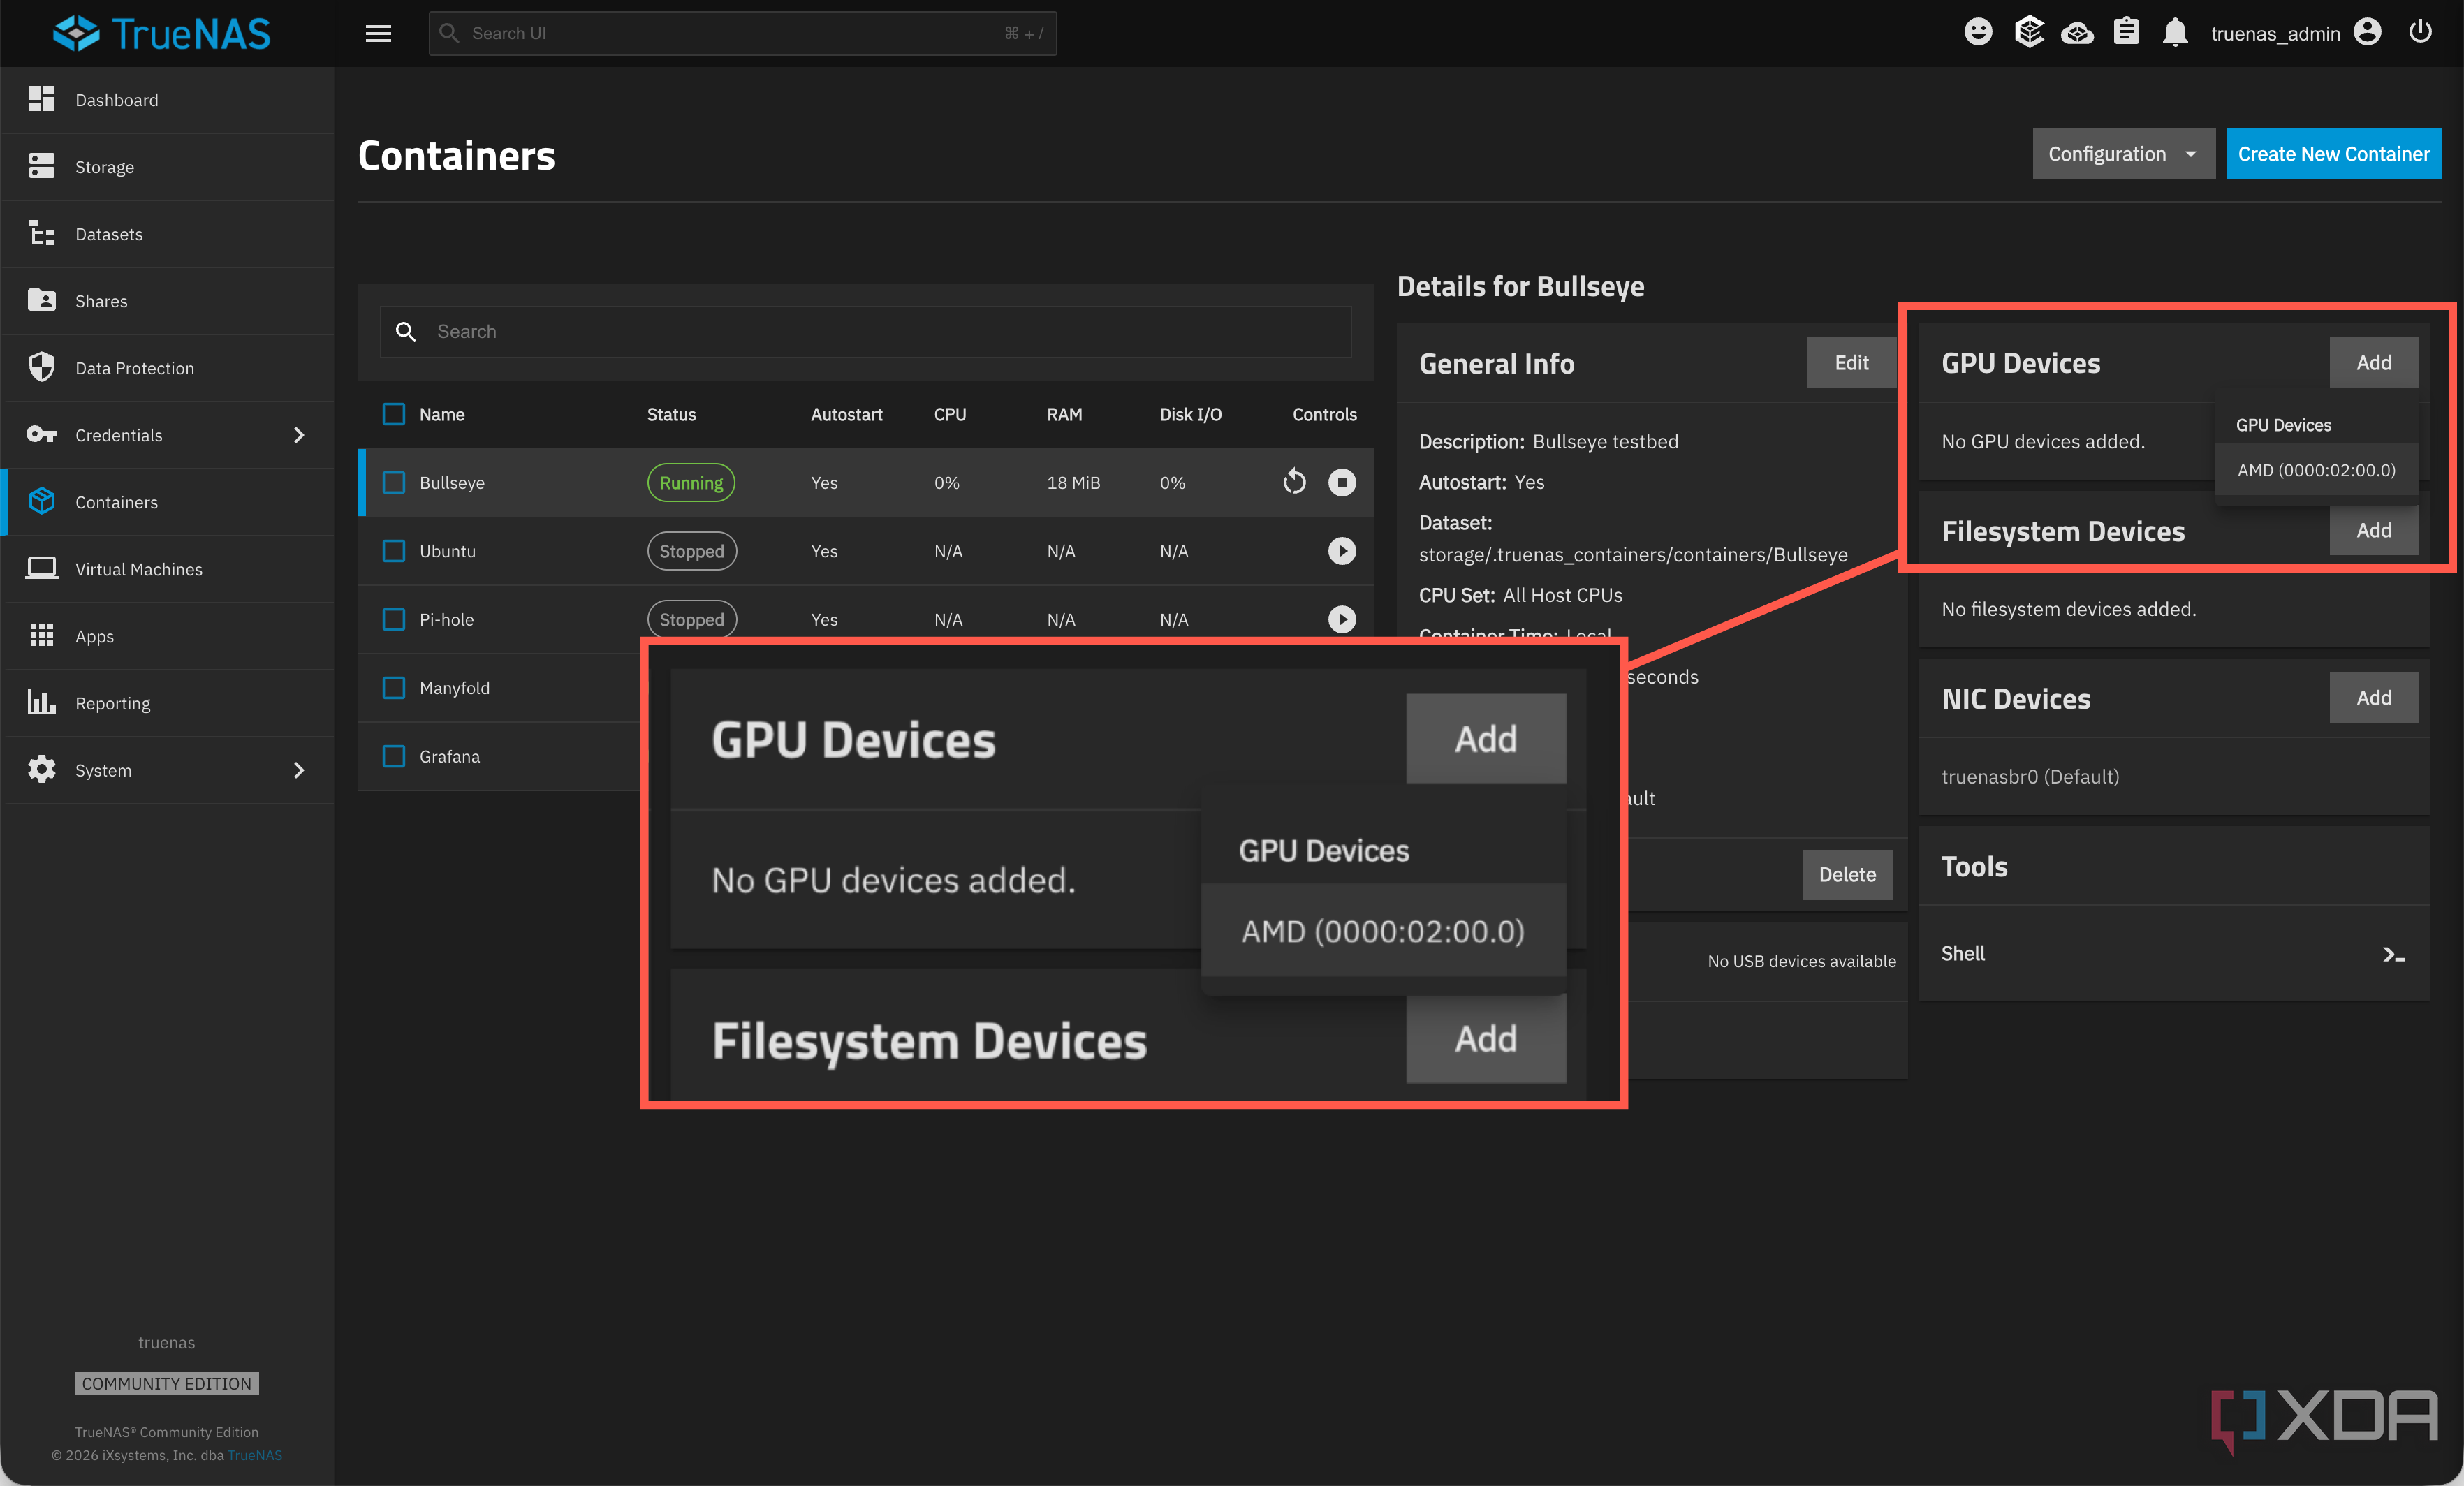Screen dimensions: 2464x1486
Task: Go to the Dashboard page
Action: click(x=167, y=100)
